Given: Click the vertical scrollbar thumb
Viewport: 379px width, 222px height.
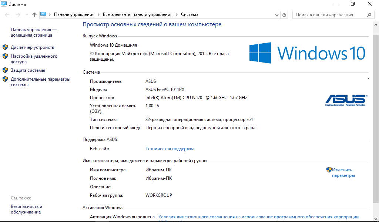Looking at the screenshot, I should (376, 118).
